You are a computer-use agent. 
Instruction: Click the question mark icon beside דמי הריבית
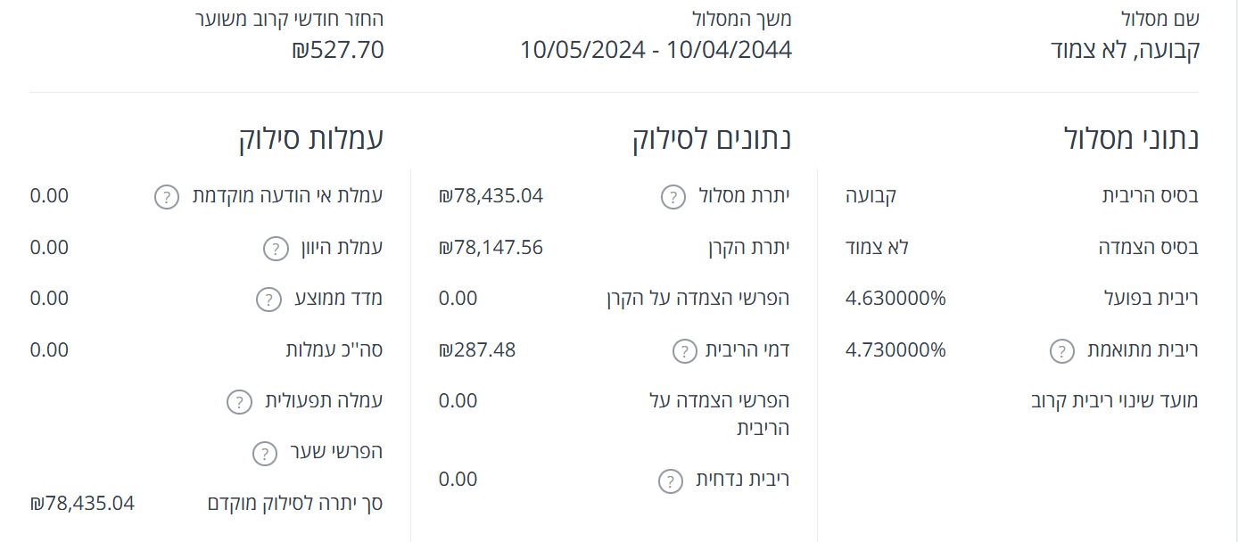click(x=683, y=351)
